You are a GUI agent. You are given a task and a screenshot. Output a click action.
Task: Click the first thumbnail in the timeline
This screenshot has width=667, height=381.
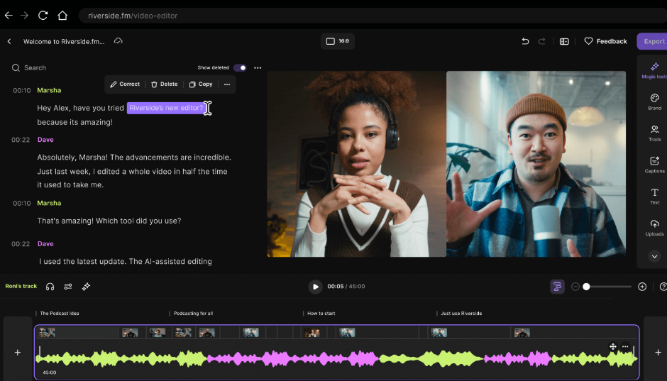[48, 333]
